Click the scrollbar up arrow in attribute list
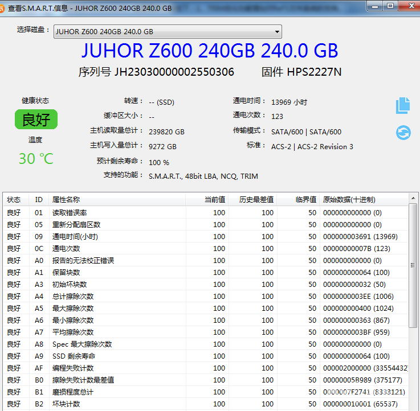The image size is (420, 411). tap(413, 199)
